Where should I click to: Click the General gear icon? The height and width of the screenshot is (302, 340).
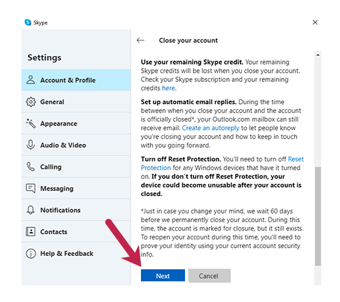[31, 102]
